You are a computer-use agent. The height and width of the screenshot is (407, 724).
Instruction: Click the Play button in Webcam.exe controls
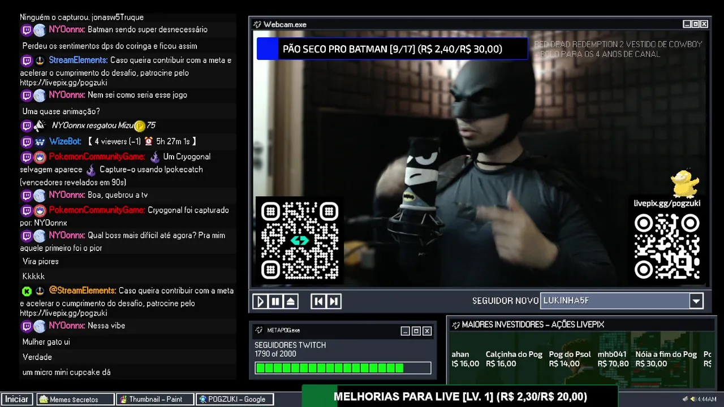pyautogui.click(x=260, y=301)
